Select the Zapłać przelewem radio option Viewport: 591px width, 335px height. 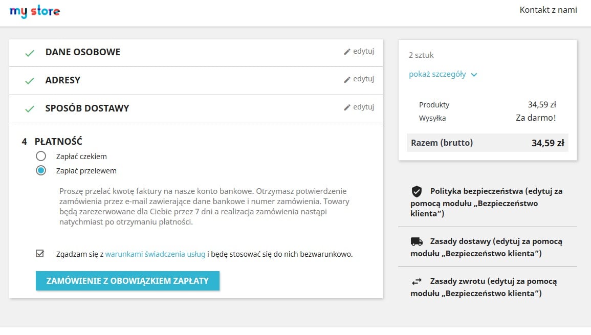(x=41, y=171)
